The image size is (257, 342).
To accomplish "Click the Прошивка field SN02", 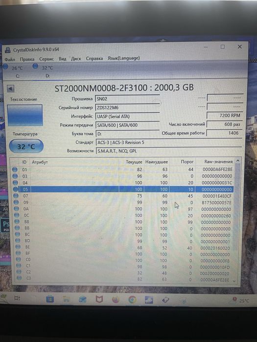I will pos(127,99).
